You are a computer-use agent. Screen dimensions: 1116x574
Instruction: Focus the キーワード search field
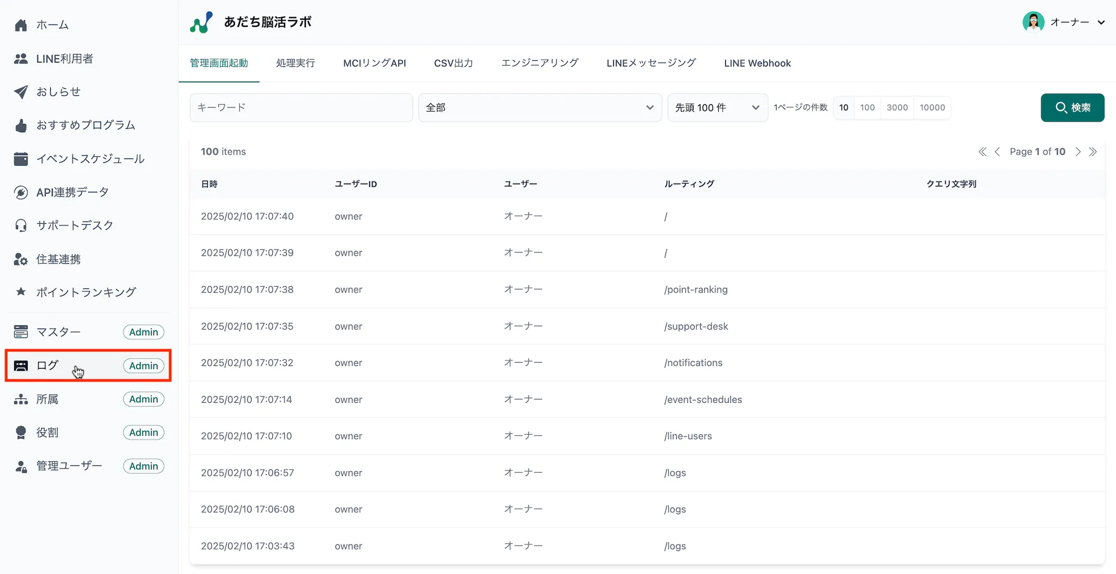pyautogui.click(x=301, y=108)
